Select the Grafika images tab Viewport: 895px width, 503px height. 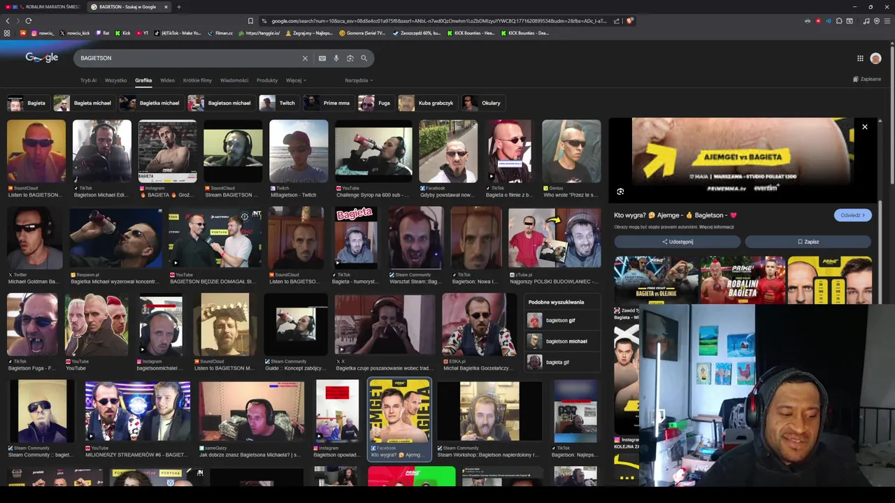click(x=143, y=80)
